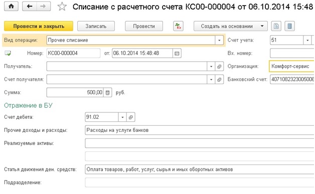Open the Счет дебета 91.02 account form icon
The image size is (315, 194).
[x=130, y=117]
